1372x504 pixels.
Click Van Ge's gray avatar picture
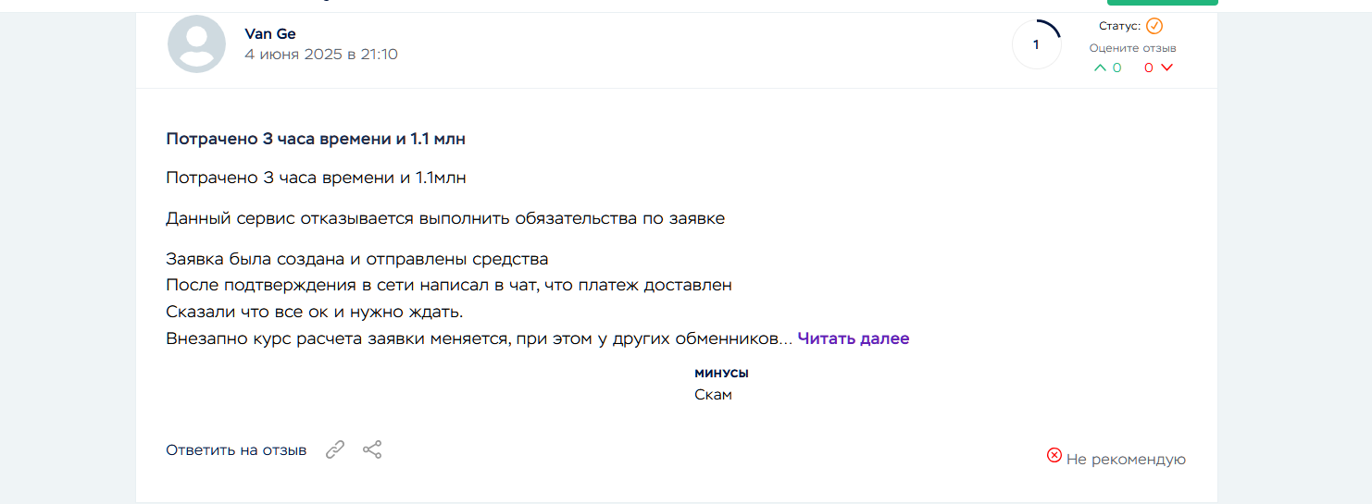pos(196,44)
